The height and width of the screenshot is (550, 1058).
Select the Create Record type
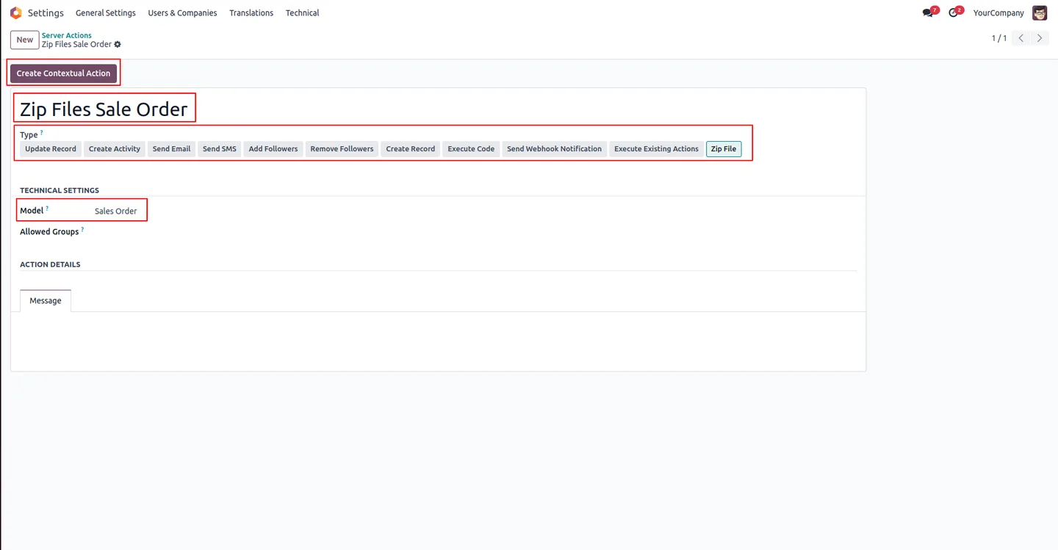click(x=411, y=149)
